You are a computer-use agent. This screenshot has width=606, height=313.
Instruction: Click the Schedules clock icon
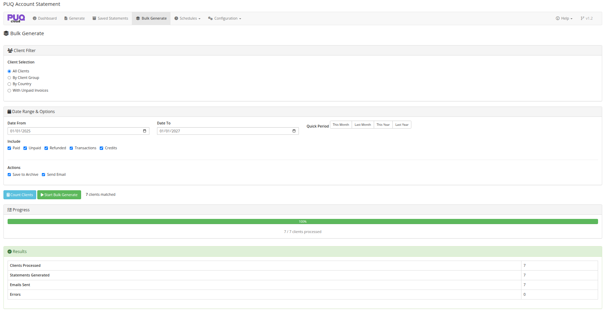point(176,19)
